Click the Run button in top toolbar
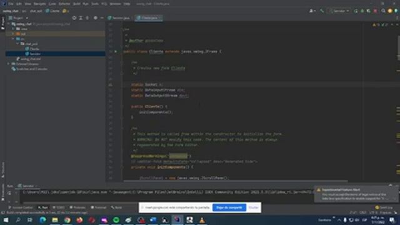This screenshot has height=225, width=400. [x=356, y=11]
